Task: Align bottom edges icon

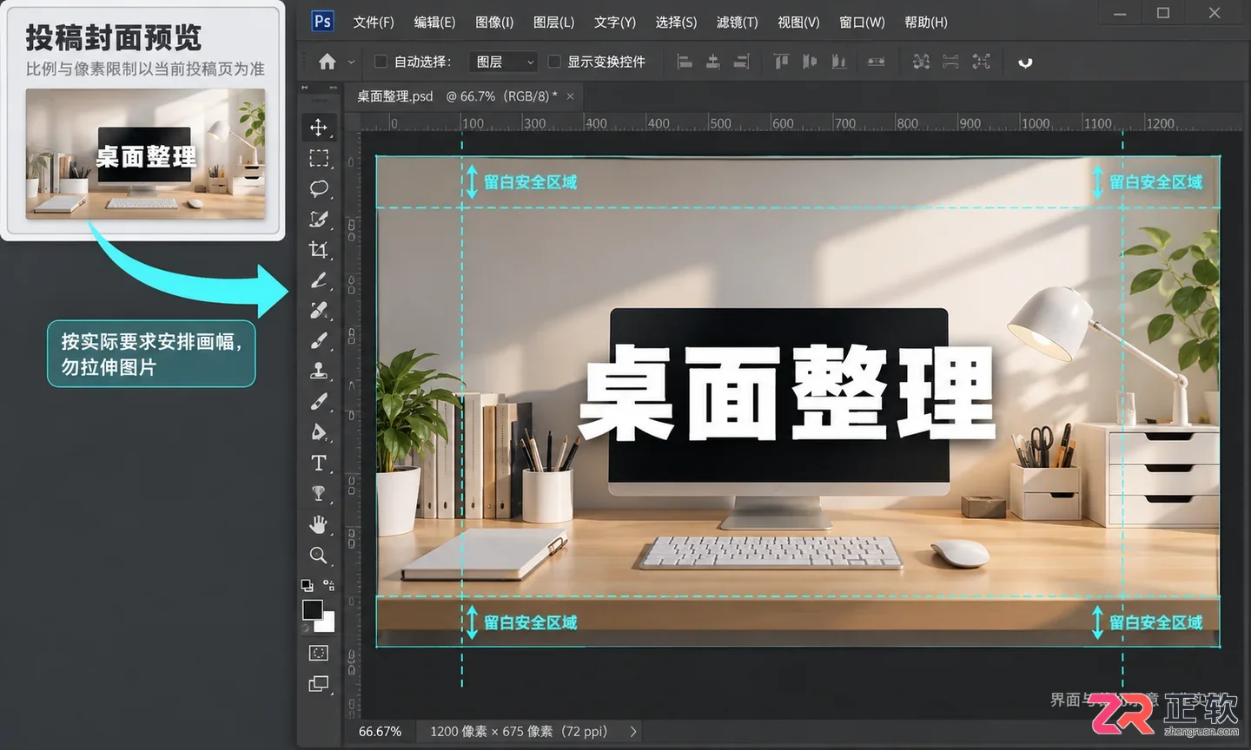Action: coord(838,62)
